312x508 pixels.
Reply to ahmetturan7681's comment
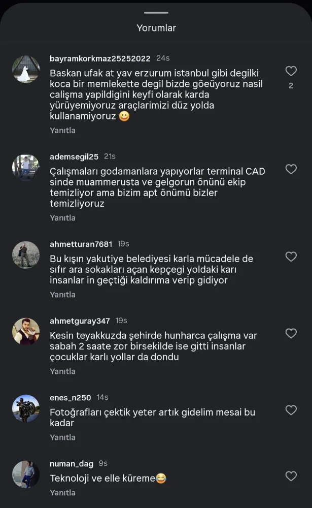tap(62, 295)
